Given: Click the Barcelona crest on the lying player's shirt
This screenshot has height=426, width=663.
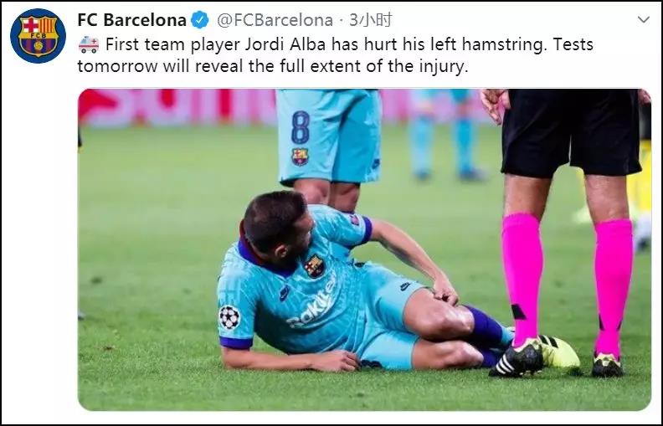Looking at the screenshot, I should click(x=315, y=266).
